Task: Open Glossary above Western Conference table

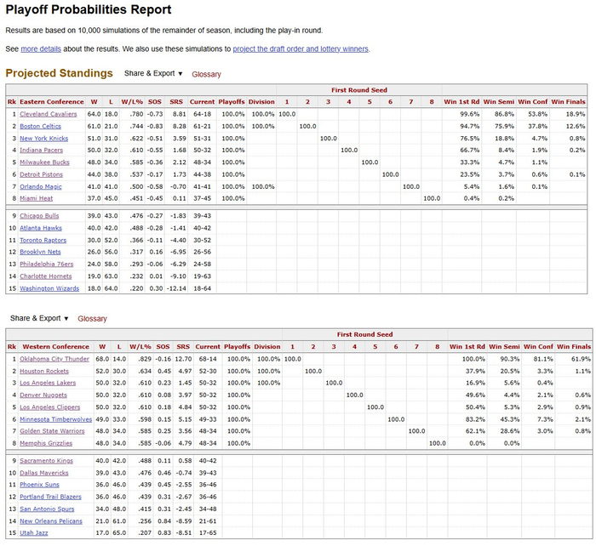Action: (x=92, y=319)
